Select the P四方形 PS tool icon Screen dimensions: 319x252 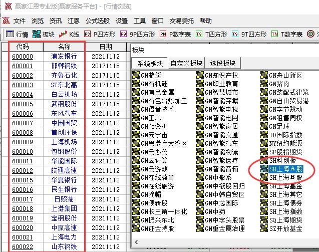[87, 34]
